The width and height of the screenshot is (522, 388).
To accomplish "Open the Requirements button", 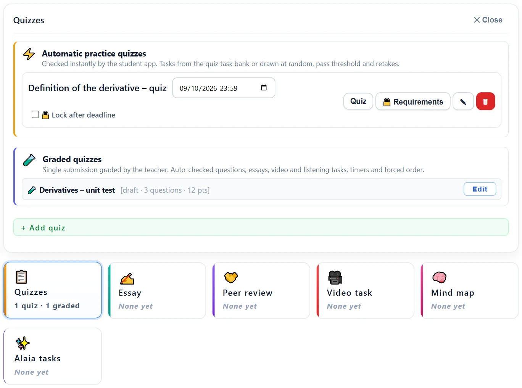I will coord(413,101).
